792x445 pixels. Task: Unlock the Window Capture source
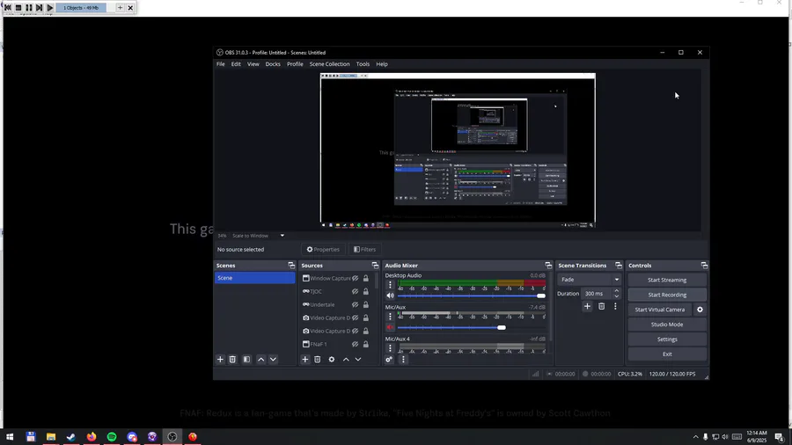click(x=366, y=278)
